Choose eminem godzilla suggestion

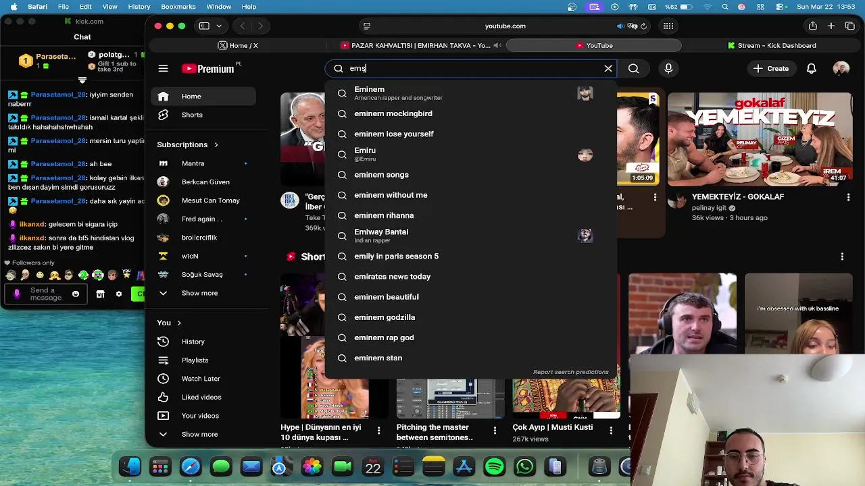tap(471, 317)
